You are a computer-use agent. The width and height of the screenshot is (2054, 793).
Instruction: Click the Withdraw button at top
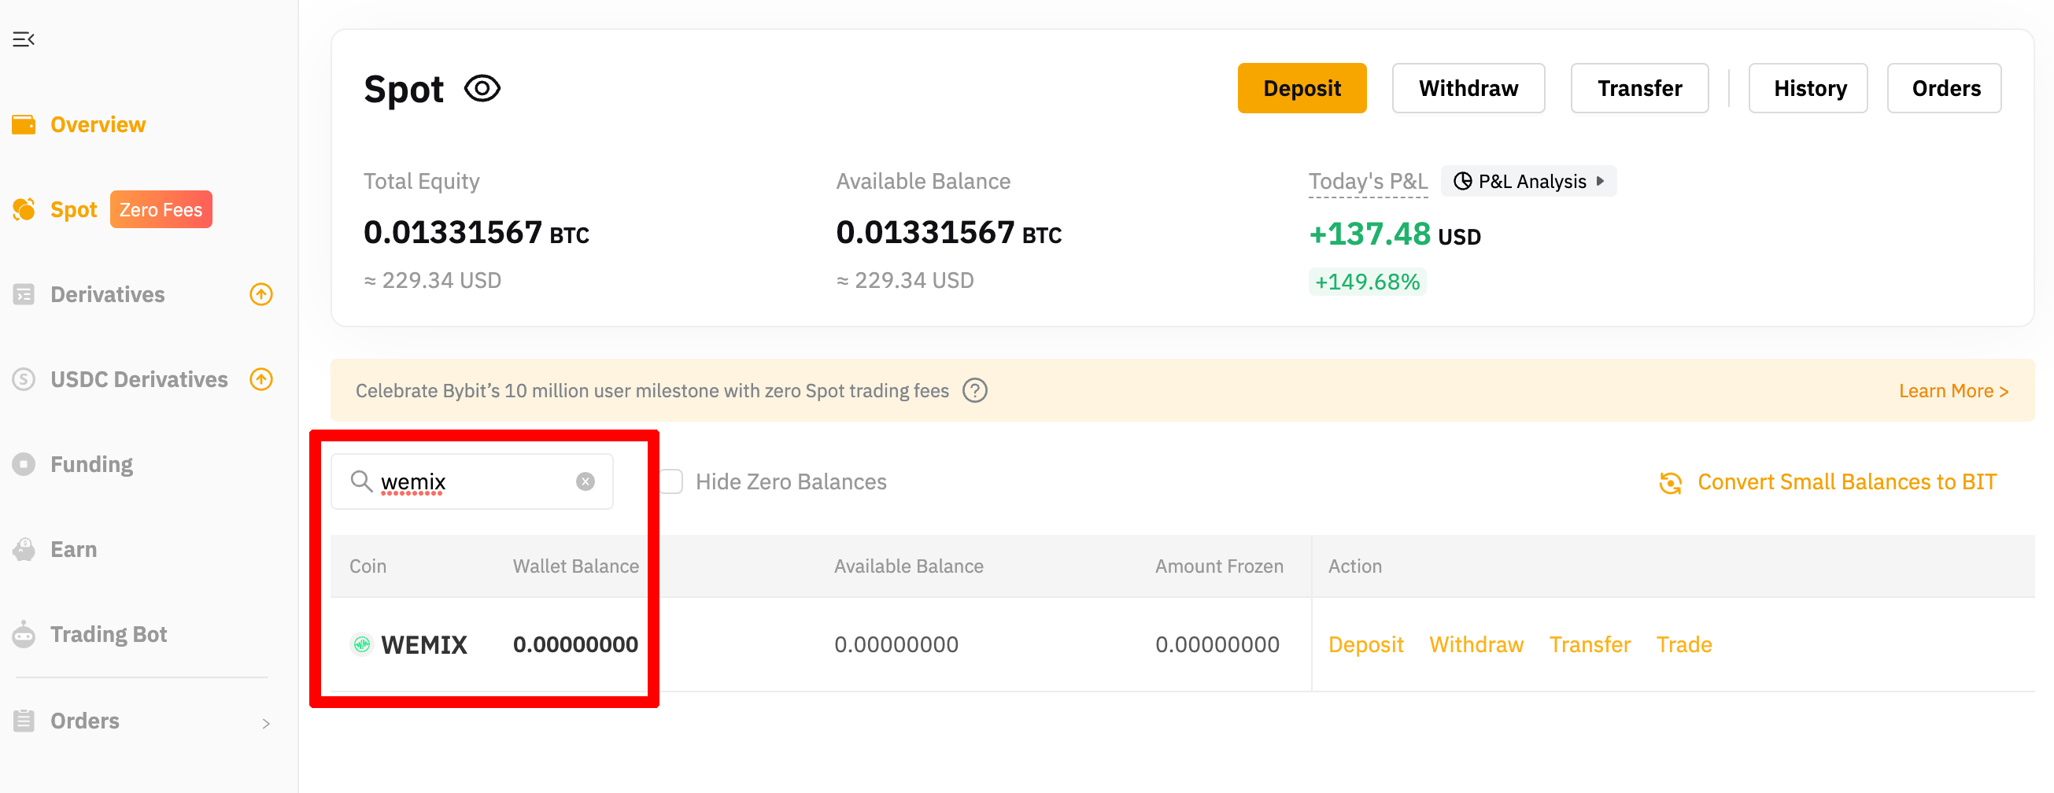click(x=1468, y=88)
